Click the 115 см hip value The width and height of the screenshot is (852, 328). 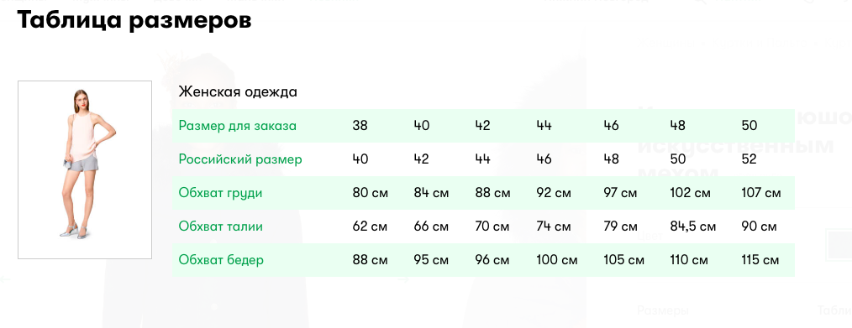coord(760,260)
